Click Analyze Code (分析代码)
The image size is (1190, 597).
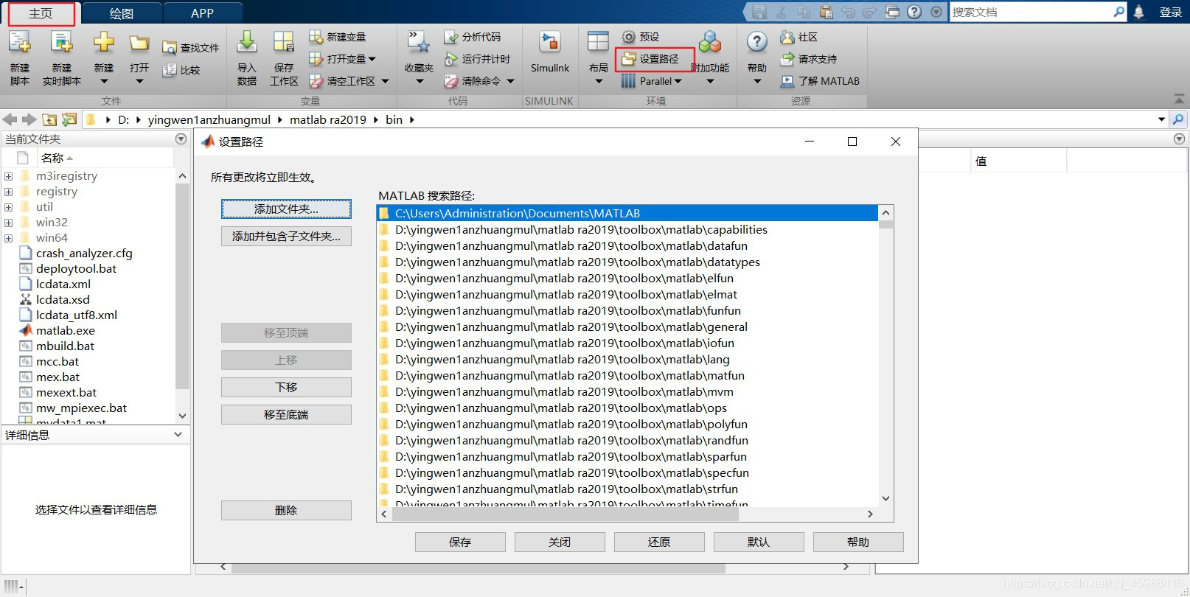[x=472, y=37]
